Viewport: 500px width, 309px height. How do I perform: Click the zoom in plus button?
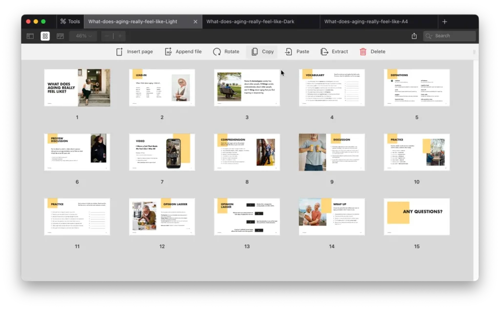[x=120, y=36]
